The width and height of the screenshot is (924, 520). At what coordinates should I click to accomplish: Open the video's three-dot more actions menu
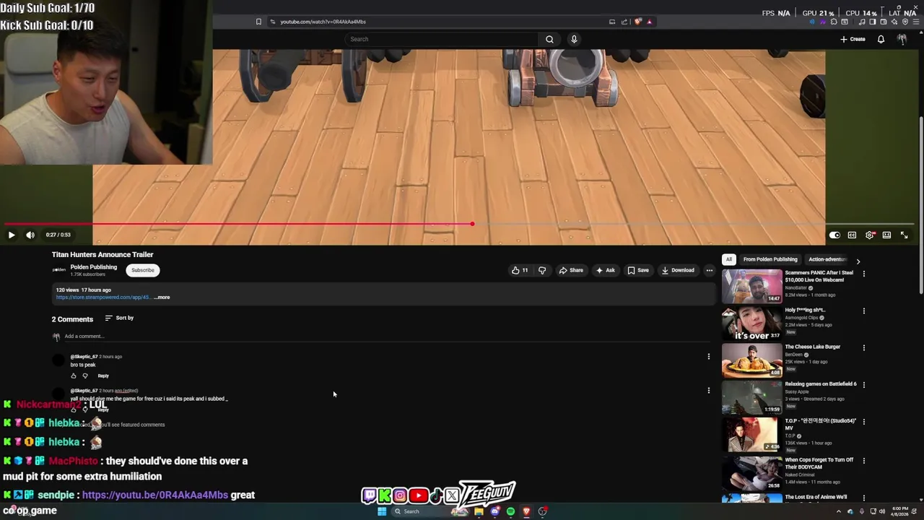click(x=710, y=270)
